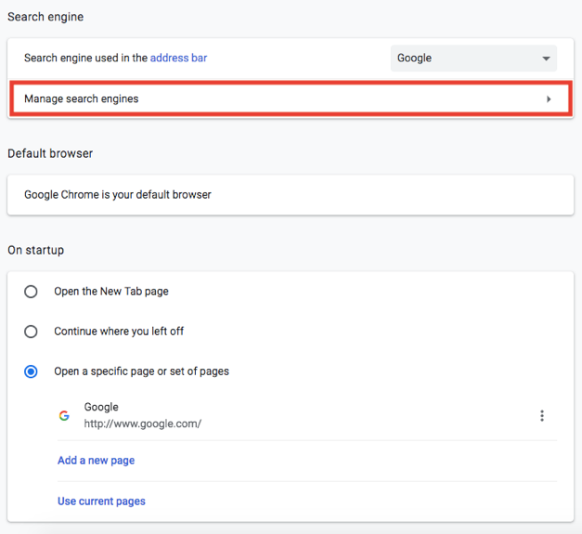The image size is (582, 534).
Task: Click the Google startup page name
Action: point(101,407)
